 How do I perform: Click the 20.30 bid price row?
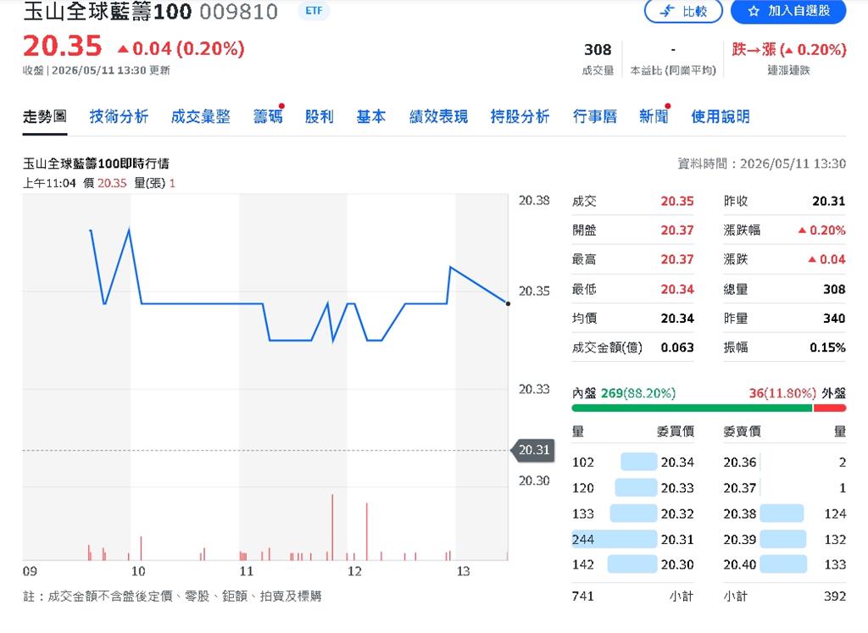click(x=632, y=565)
